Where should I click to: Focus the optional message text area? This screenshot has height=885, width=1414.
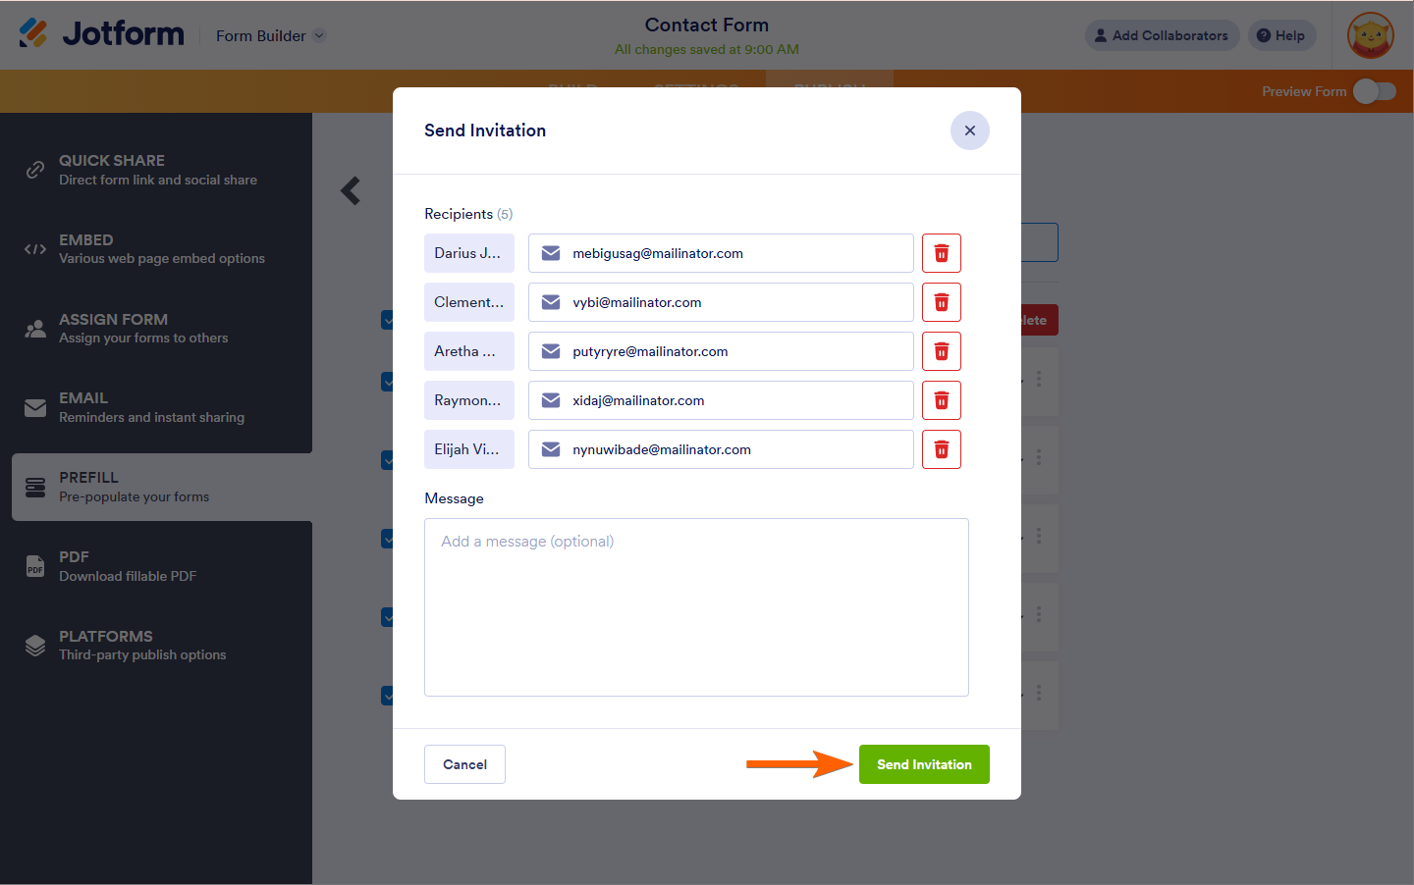pyautogui.click(x=696, y=607)
